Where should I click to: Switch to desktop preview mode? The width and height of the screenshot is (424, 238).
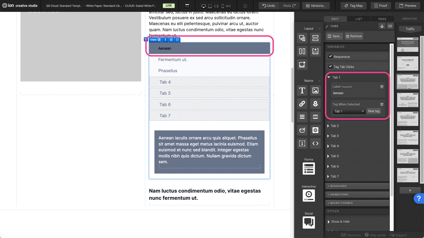[204, 6]
